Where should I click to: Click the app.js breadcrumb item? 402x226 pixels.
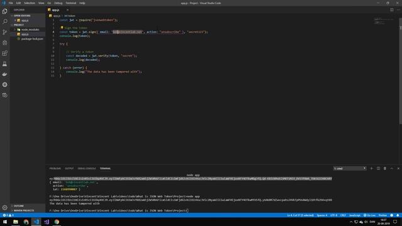55,16
